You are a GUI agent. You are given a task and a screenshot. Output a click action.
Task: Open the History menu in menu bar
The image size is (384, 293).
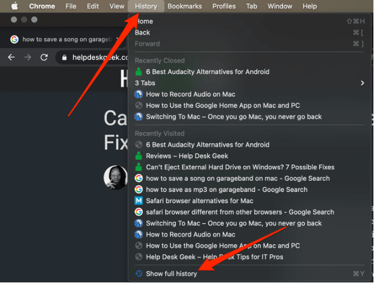tap(146, 6)
